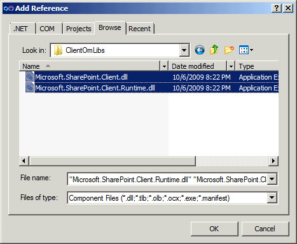297x244 pixels.
Task: Click the Help question mark button
Action: (277, 8)
